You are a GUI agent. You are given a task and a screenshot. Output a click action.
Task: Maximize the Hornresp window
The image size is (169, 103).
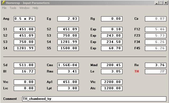161,3
